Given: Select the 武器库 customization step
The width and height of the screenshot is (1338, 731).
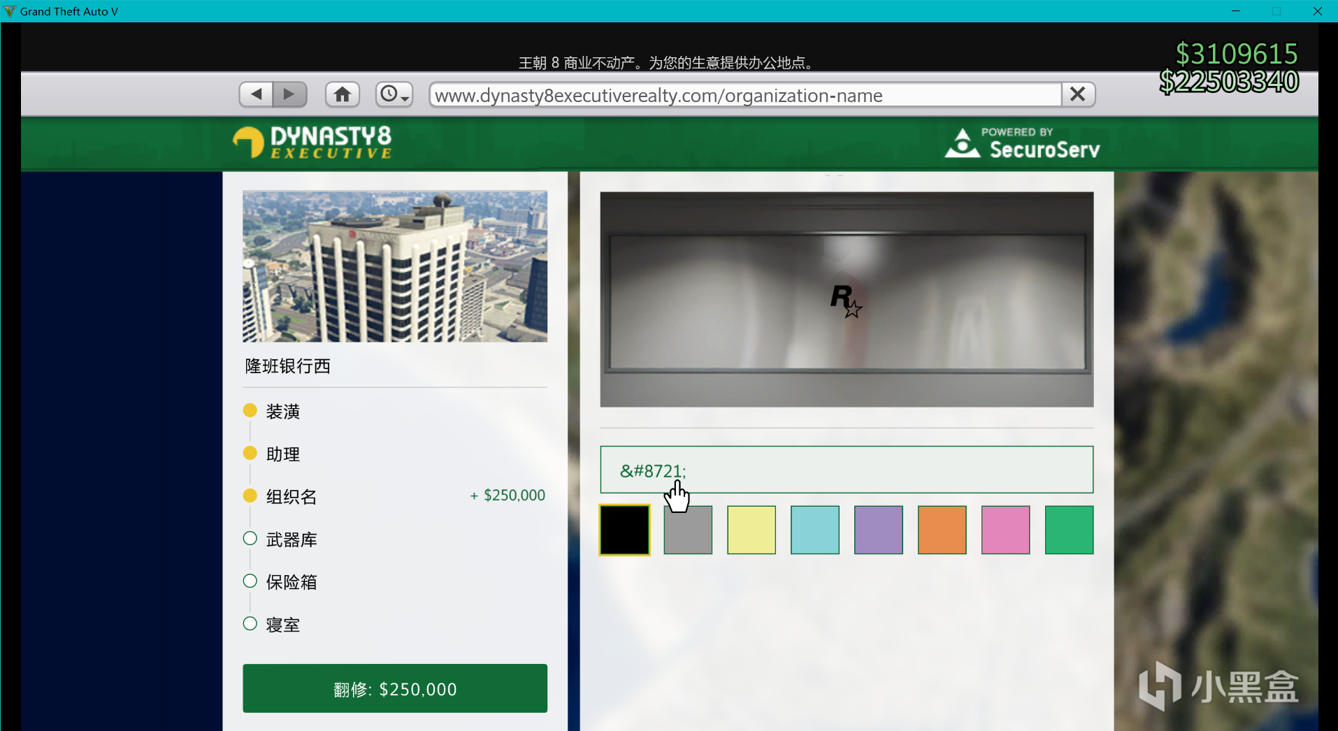Looking at the screenshot, I should pyautogui.click(x=280, y=540).
